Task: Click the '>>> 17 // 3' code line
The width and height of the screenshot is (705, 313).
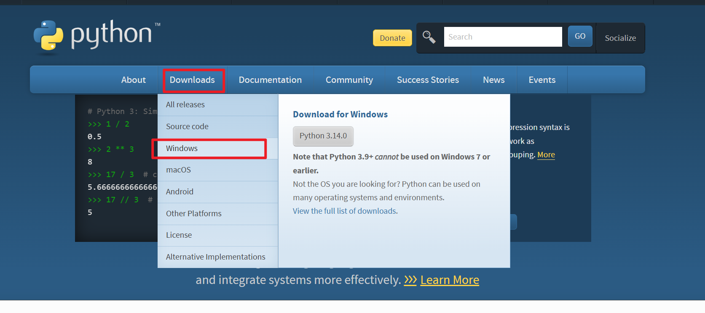Action: pos(113,200)
